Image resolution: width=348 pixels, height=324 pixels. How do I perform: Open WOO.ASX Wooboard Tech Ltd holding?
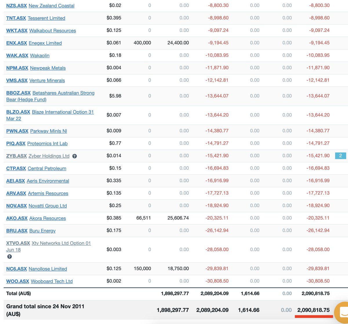(39, 281)
